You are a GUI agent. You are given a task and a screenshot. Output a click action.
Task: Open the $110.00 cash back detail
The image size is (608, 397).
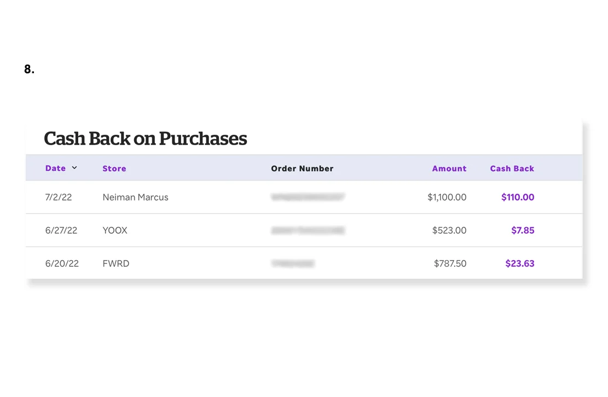(x=517, y=197)
